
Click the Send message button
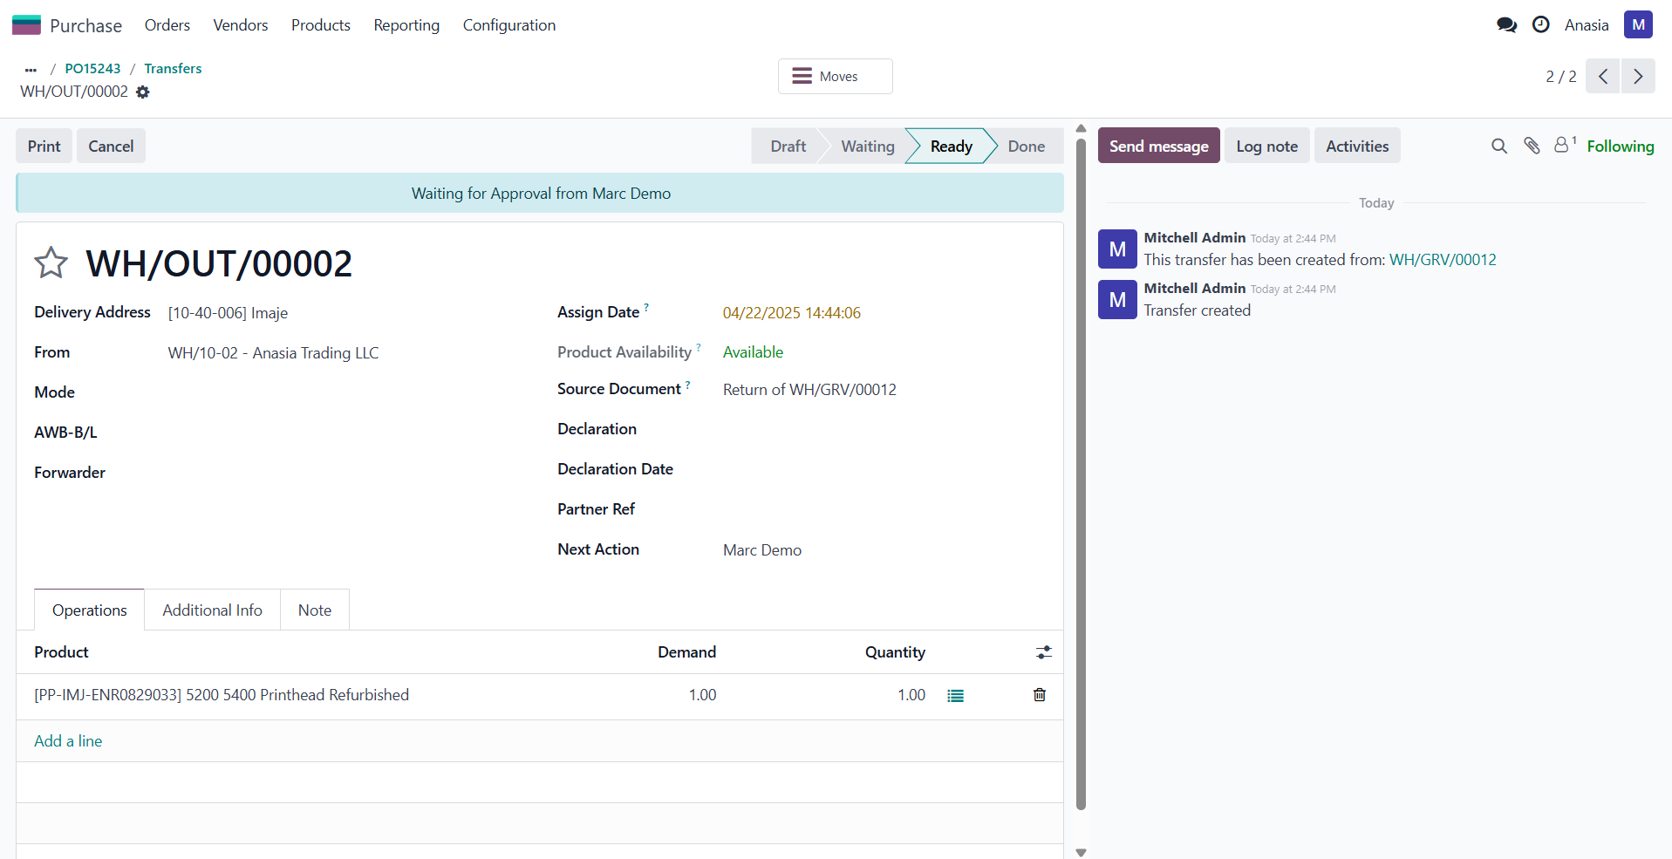[x=1158, y=147]
